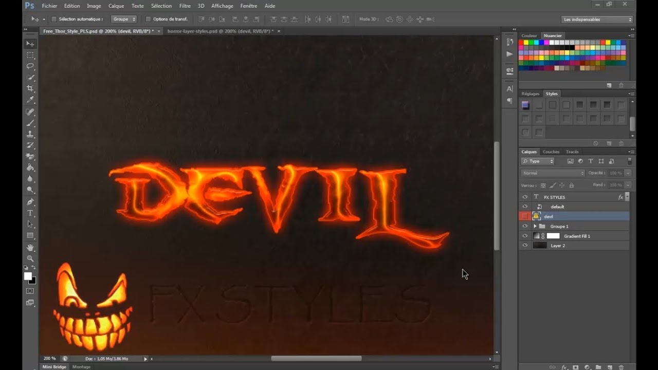Select the Eraser tool
This screenshot has height=370, width=658.
tap(30, 157)
